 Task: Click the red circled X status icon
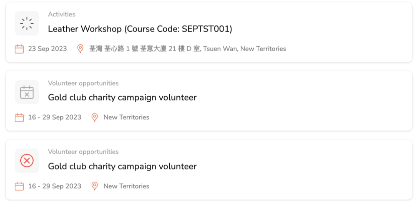pos(27,161)
